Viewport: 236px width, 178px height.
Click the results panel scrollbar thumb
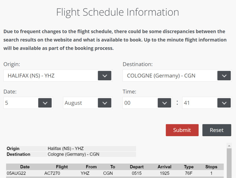229,162
